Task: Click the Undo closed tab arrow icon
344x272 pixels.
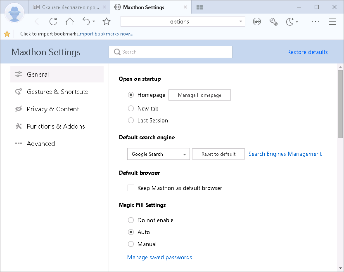Action: click(x=86, y=21)
